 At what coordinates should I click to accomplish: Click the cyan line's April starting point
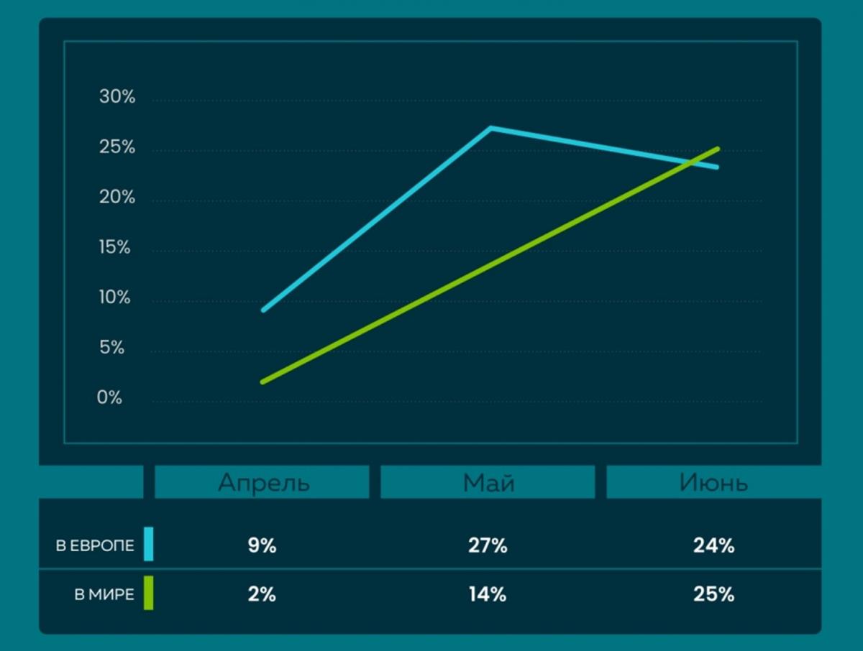point(264,310)
